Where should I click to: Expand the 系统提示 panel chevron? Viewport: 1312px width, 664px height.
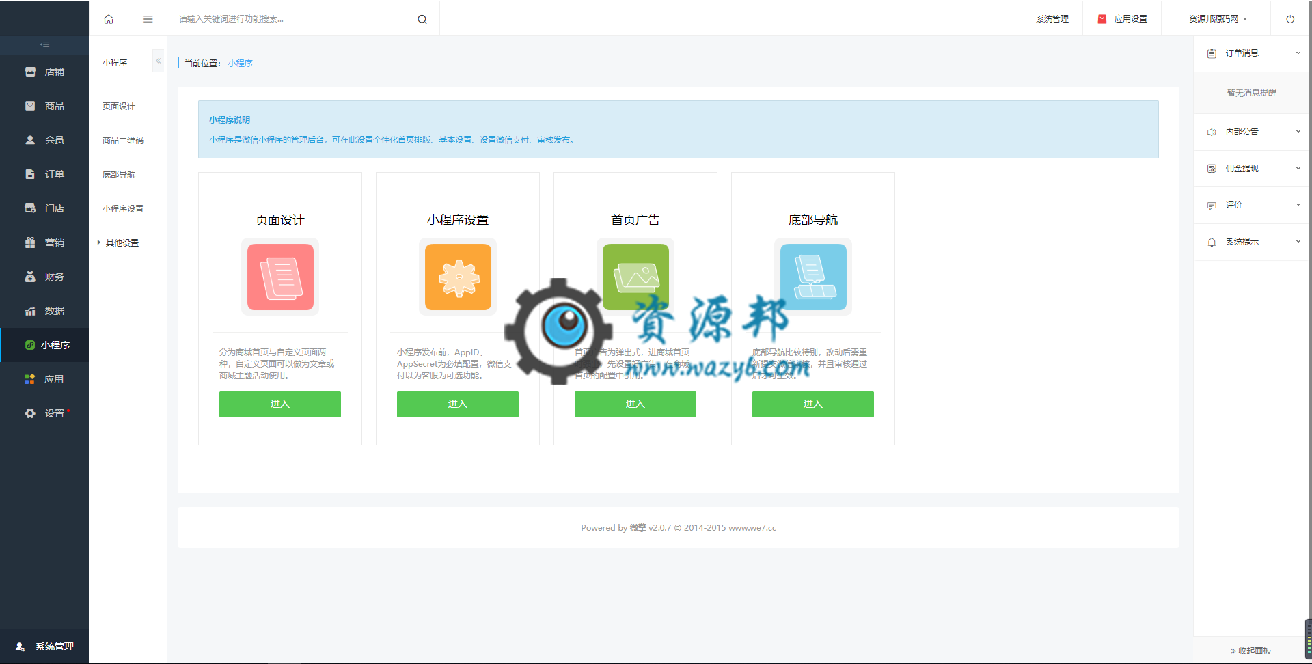(1298, 242)
